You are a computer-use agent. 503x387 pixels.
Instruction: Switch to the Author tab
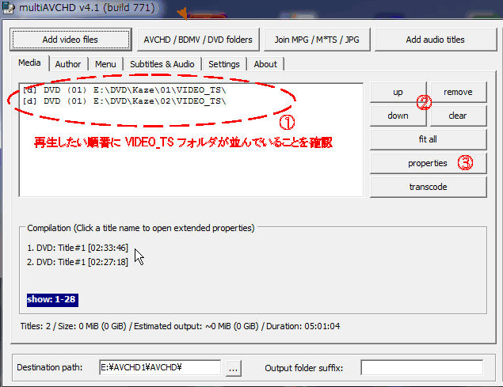click(x=68, y=64)
